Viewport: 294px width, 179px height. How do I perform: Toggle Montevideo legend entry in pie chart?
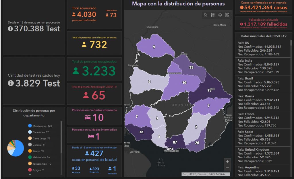pos(40,126)
